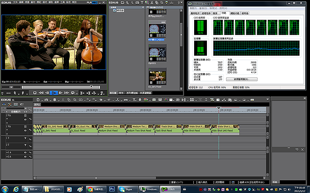Viewport: 310px width, 193px height.
Task: Click the New sequence icon in timeline toolbar
Action: tap(38, 100)
